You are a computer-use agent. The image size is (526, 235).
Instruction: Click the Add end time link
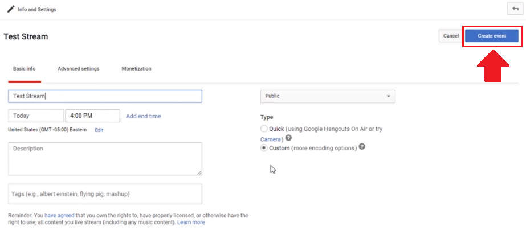[x=143, y=116]
